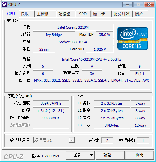Click the 型號 value A
Screen dimensions: 156x162
click(x=92, y=66)
